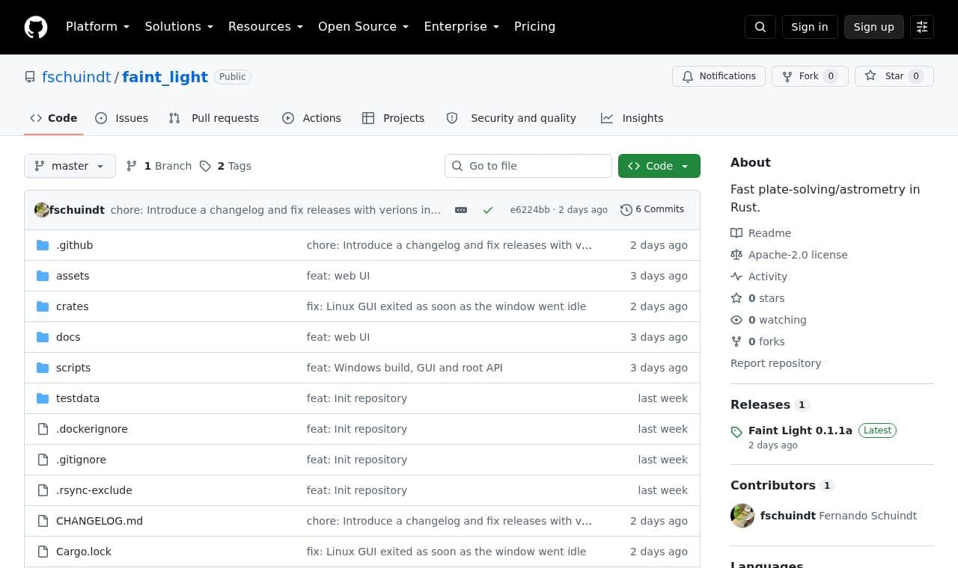Open the GitHub homepage logo
Viewport: 958px width, 568px height.
tap(36, 27)
